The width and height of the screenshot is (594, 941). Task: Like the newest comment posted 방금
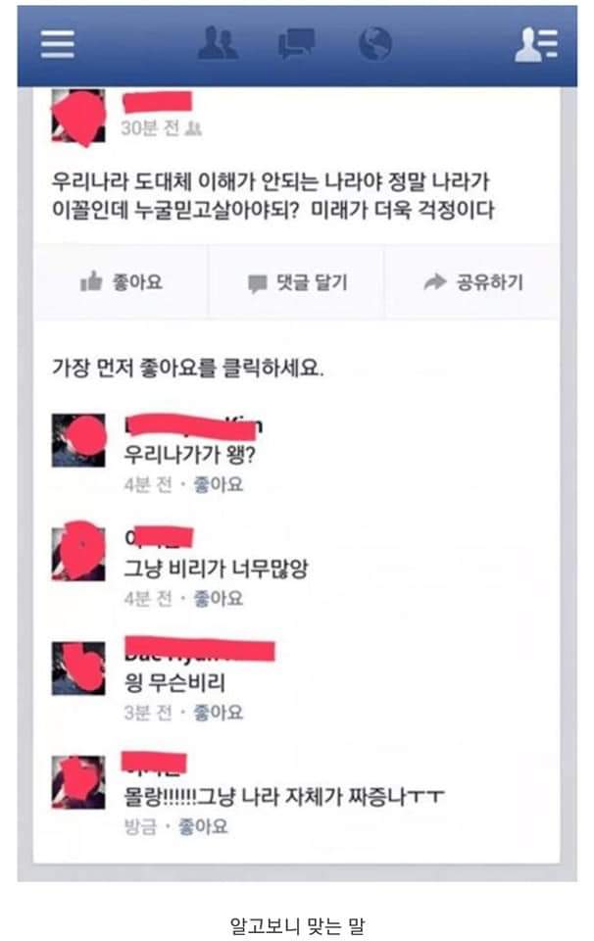203,826
